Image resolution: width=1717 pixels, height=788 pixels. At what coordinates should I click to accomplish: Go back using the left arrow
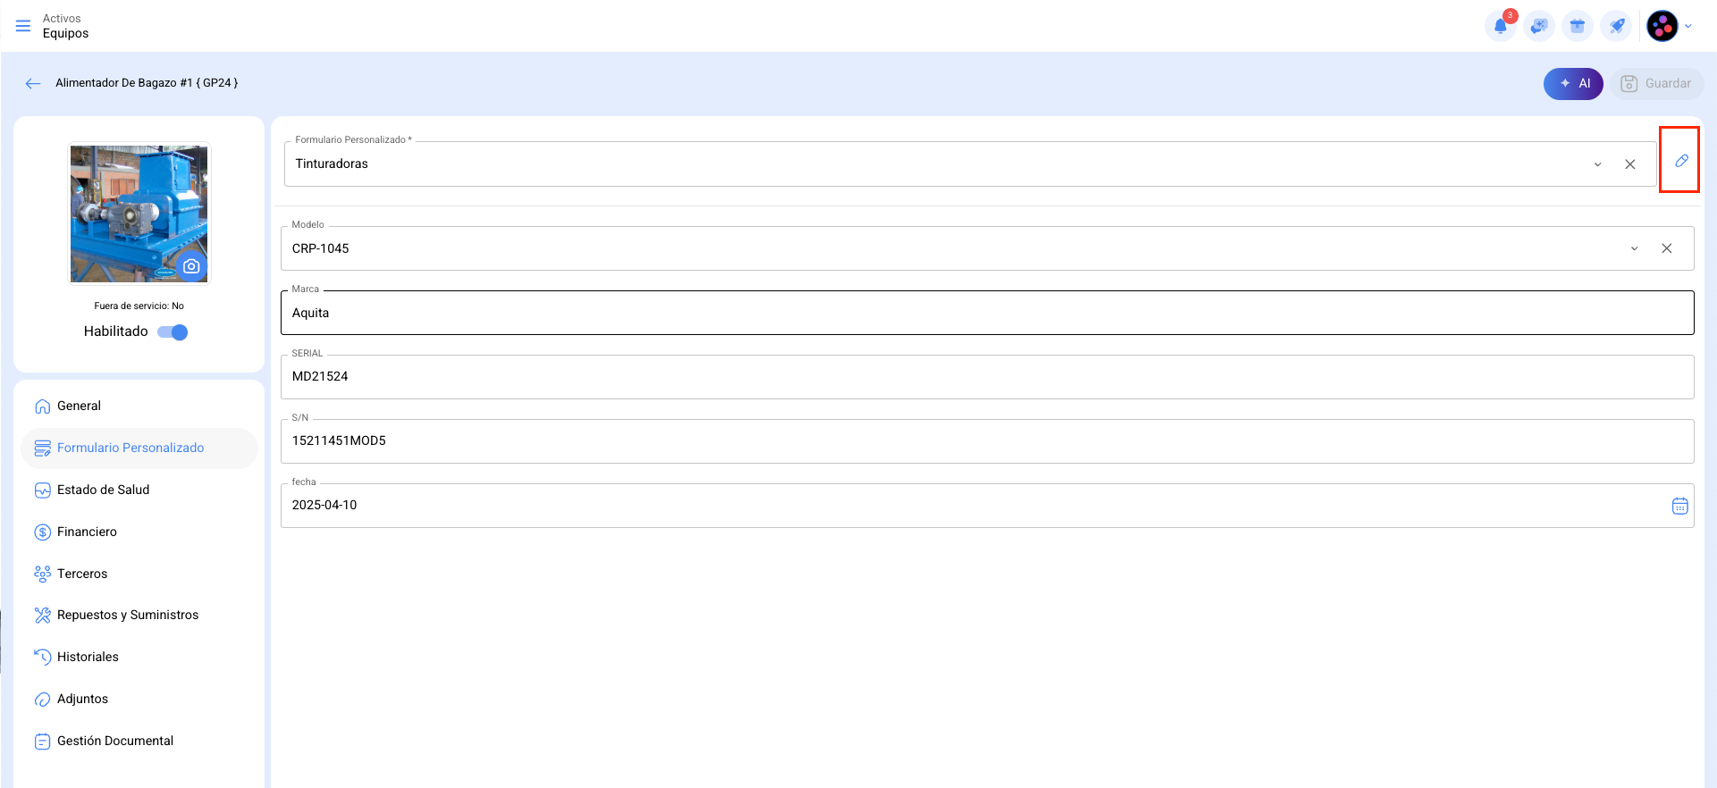click(33, 83)
